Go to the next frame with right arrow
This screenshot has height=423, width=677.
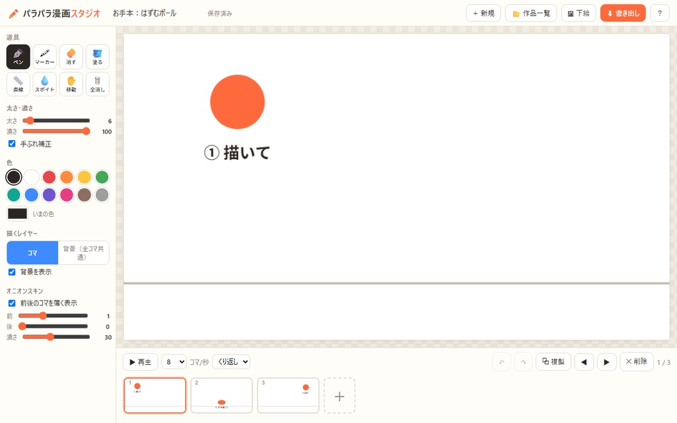pyautogui.click(x=606, y=362)
